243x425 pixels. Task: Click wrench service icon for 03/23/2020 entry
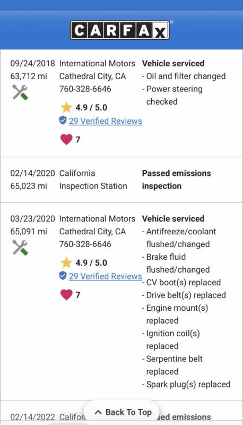[x=20, y=248]
